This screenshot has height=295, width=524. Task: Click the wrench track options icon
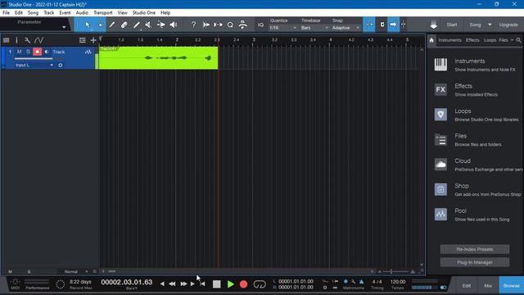pyautogui.click(x=27, y=40)
